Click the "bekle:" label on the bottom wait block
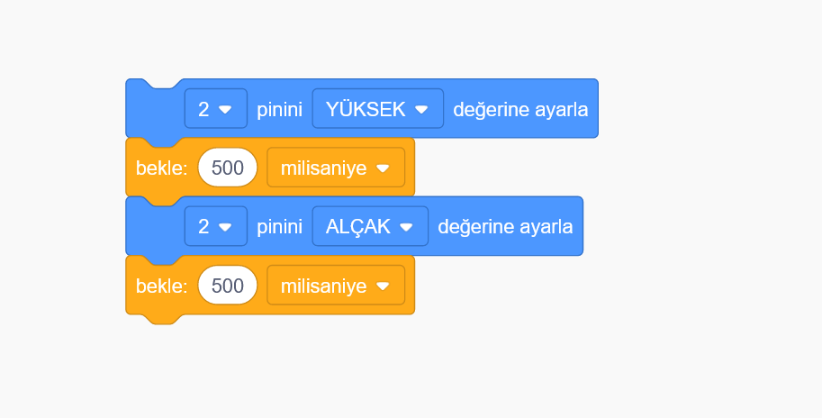The image size is (822, 418). tap(161, 286)
